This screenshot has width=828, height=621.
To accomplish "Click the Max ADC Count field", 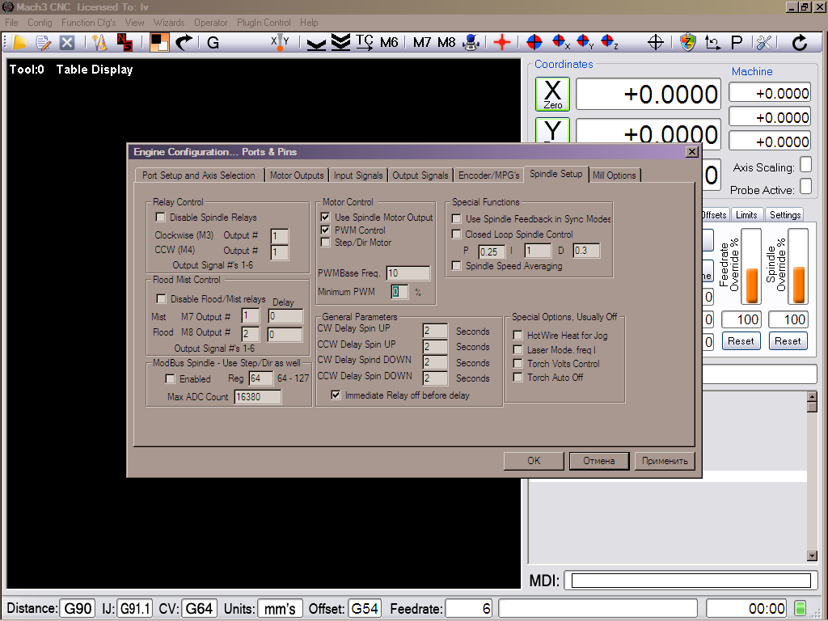I will (258, 396).
